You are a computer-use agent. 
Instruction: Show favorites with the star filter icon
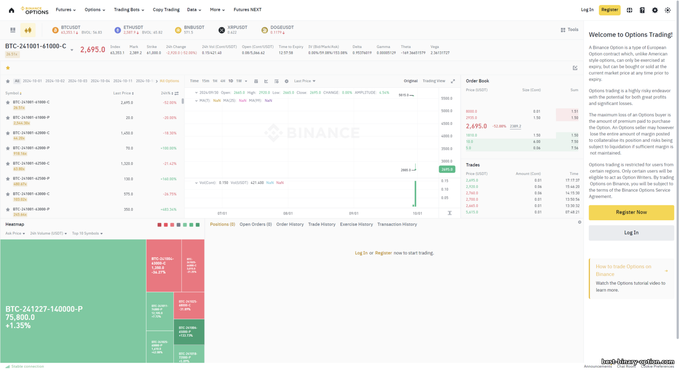click(8, 81)
